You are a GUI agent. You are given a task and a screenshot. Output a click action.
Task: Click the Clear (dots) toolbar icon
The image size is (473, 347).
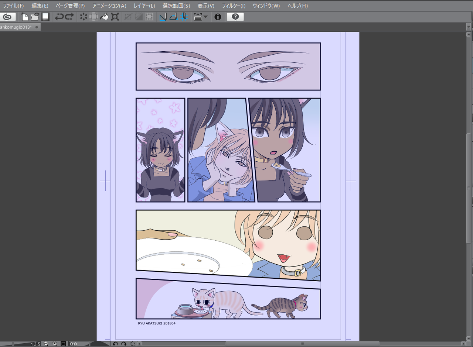[84, 17]
